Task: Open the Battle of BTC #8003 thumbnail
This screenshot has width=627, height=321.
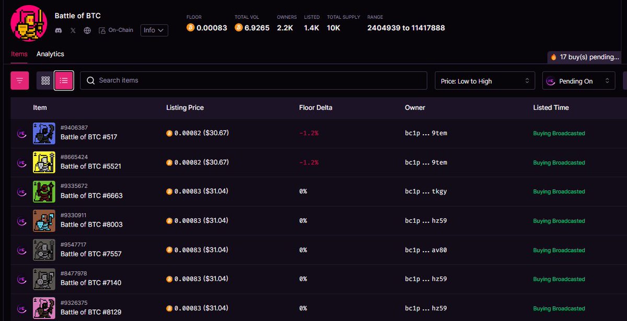Action: tap(44, 221)
